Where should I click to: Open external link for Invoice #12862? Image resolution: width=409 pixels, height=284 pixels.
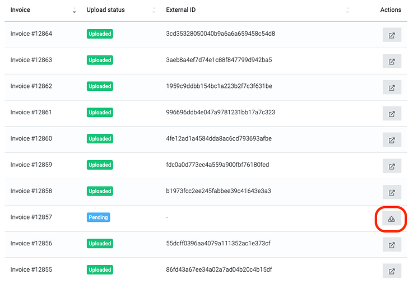[x=392, y=87]
